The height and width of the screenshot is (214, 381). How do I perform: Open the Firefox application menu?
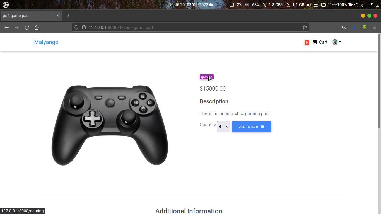pos(374,27)
